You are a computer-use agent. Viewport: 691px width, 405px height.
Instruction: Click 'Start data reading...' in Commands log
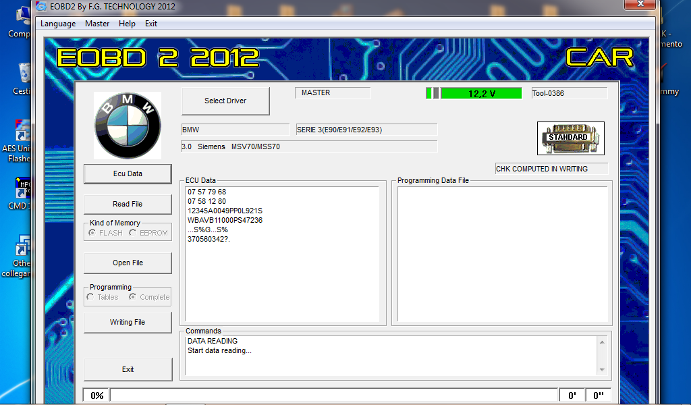point(219,351)
